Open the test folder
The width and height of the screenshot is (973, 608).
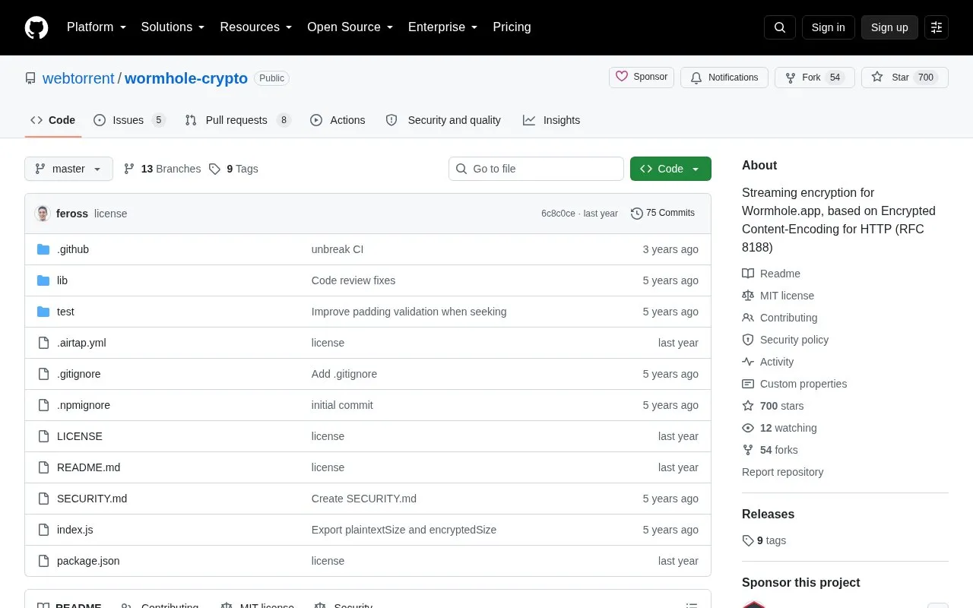pyautogui.click(x=65, y=312)
